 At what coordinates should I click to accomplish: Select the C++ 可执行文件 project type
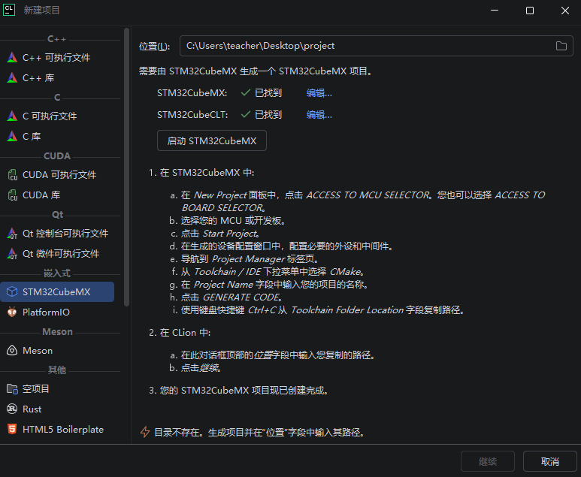coord(57,57)
